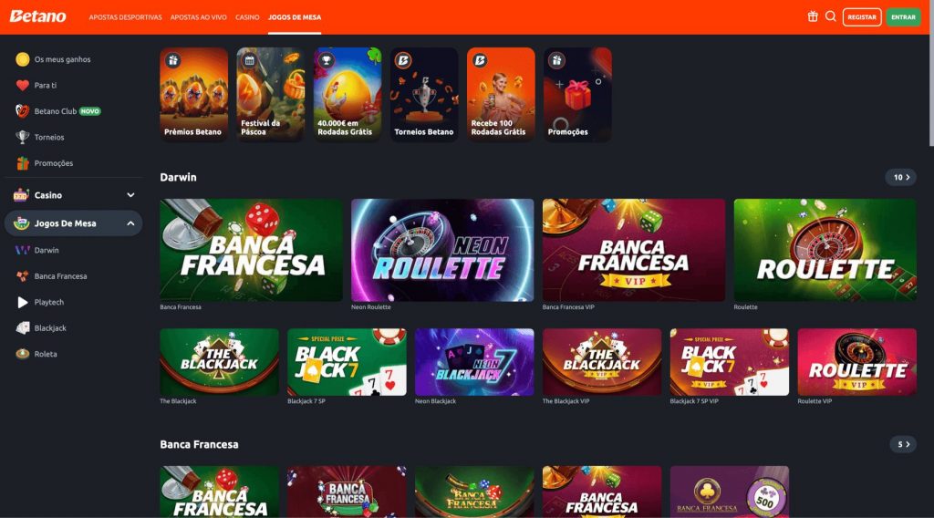934x518 pixels.
Task: Click the Betano logo
Action: point(37,16)
